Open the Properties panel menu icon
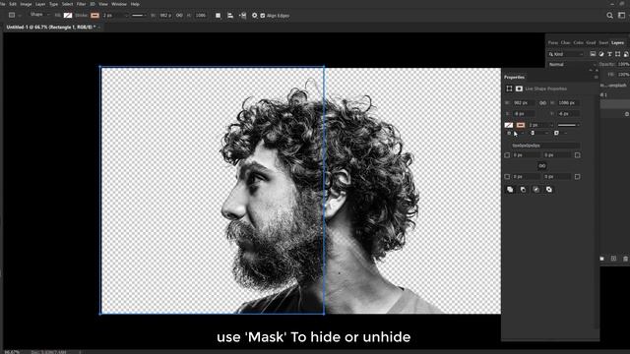The width and height of the screenshot is (630, 354). (597, 77)
